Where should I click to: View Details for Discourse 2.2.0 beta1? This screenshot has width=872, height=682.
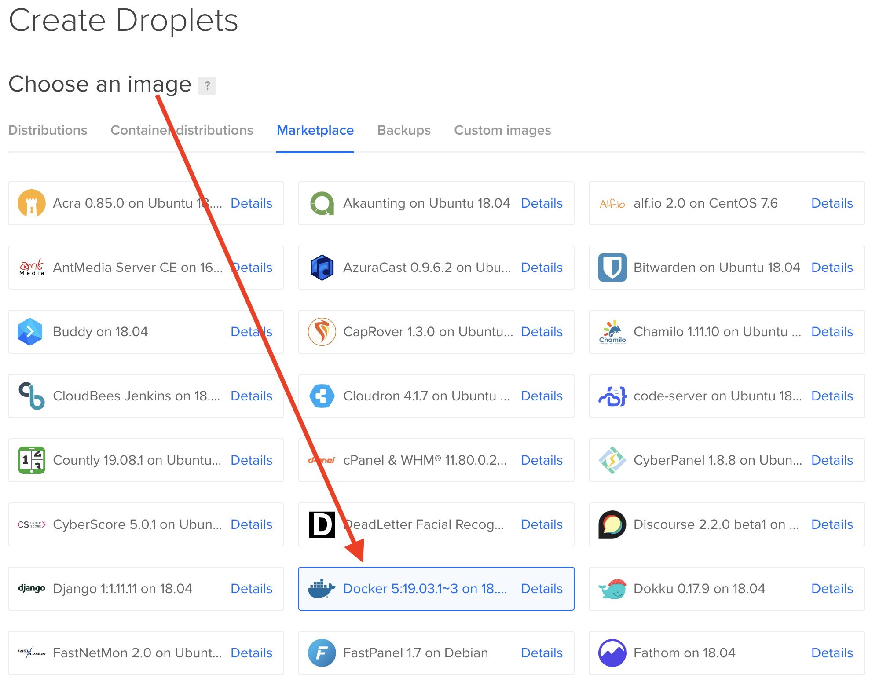(832, 524)
